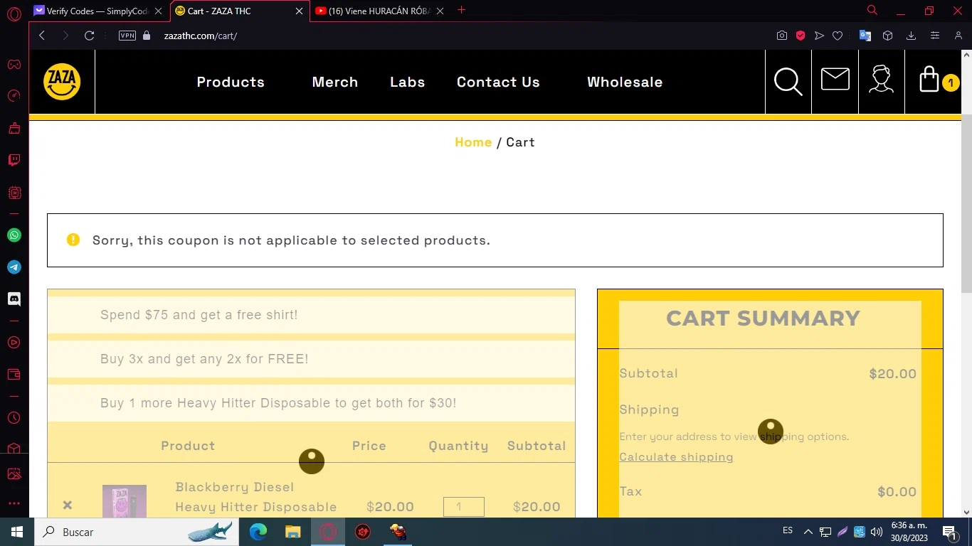The height and width of the screenshot is (546, 972).
Task: Click the ZAZA smiley logo
Action: (62, 82)
